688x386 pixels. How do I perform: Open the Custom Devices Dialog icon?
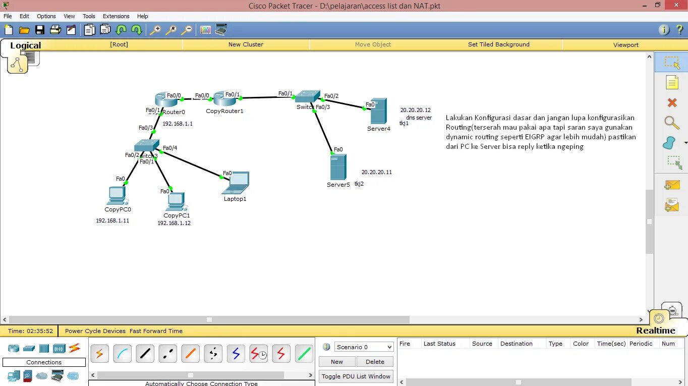click(221, 30)
